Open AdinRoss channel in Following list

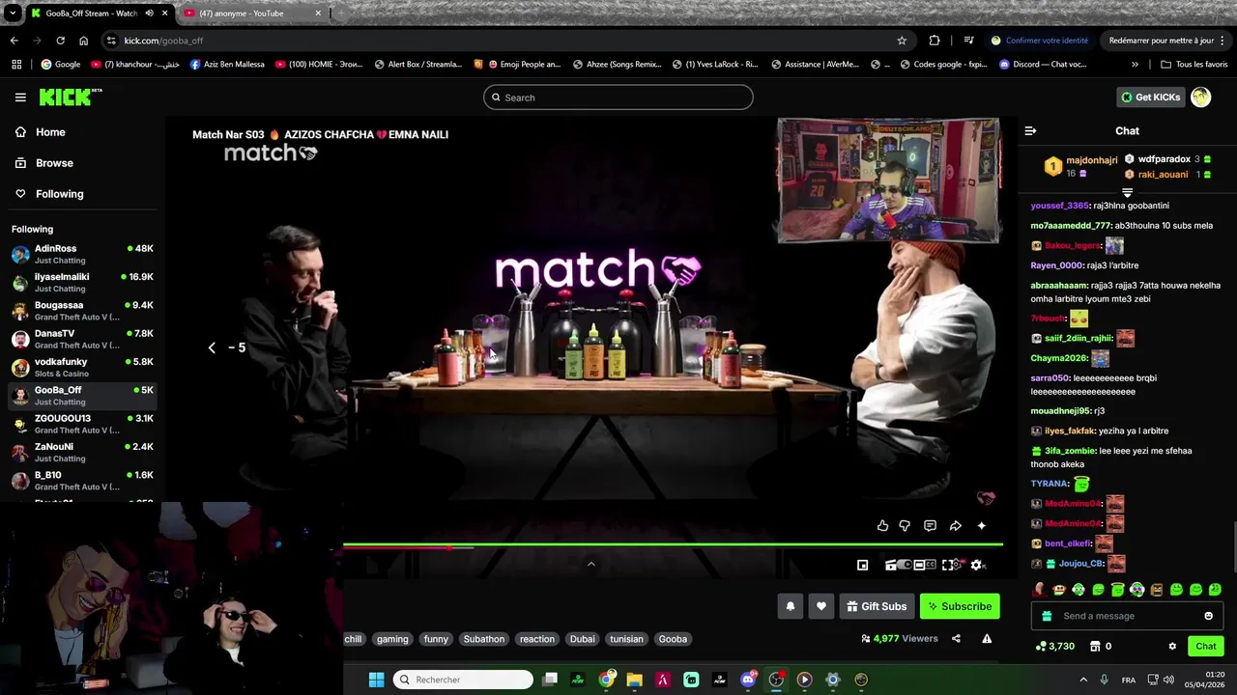click(82, 255)
